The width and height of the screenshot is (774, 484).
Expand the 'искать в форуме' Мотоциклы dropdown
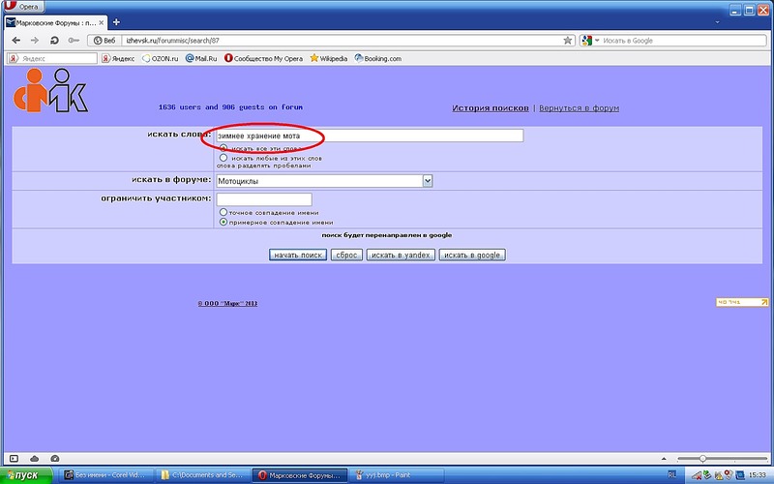point(428,180)
